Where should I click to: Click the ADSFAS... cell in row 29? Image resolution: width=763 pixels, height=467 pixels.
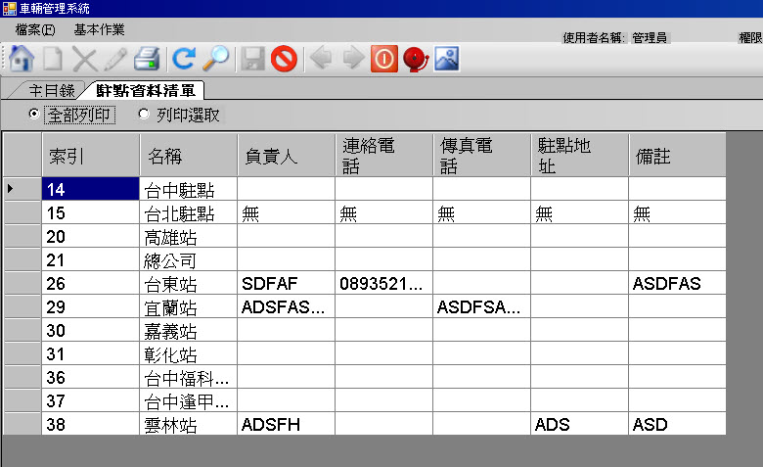point(286,306)
